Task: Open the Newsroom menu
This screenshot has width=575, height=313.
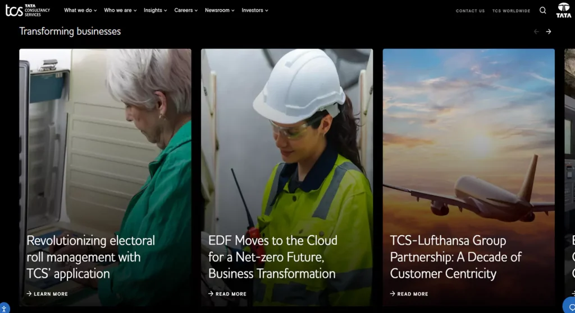Action: (x=220, y=10)
